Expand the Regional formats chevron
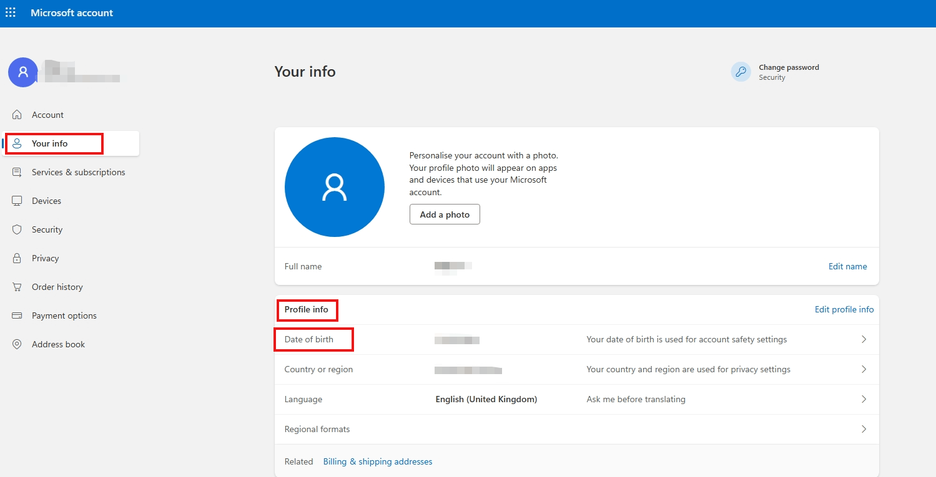Image resolution: width=936 pixels, height=477 pixels. (x=864, y=429)
